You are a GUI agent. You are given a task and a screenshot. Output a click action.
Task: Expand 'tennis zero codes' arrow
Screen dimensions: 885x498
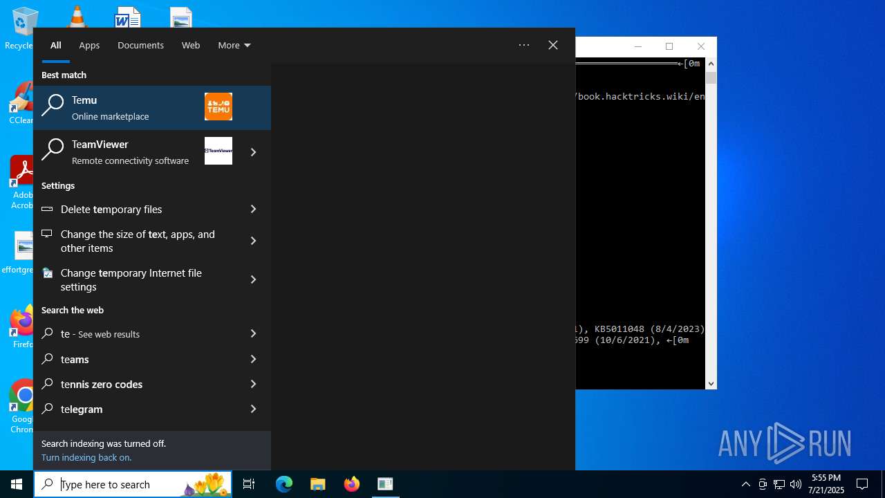[x=253, y=384]
